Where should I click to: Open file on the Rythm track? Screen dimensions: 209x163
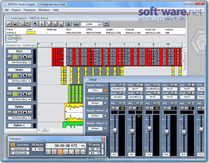point(9,112)
